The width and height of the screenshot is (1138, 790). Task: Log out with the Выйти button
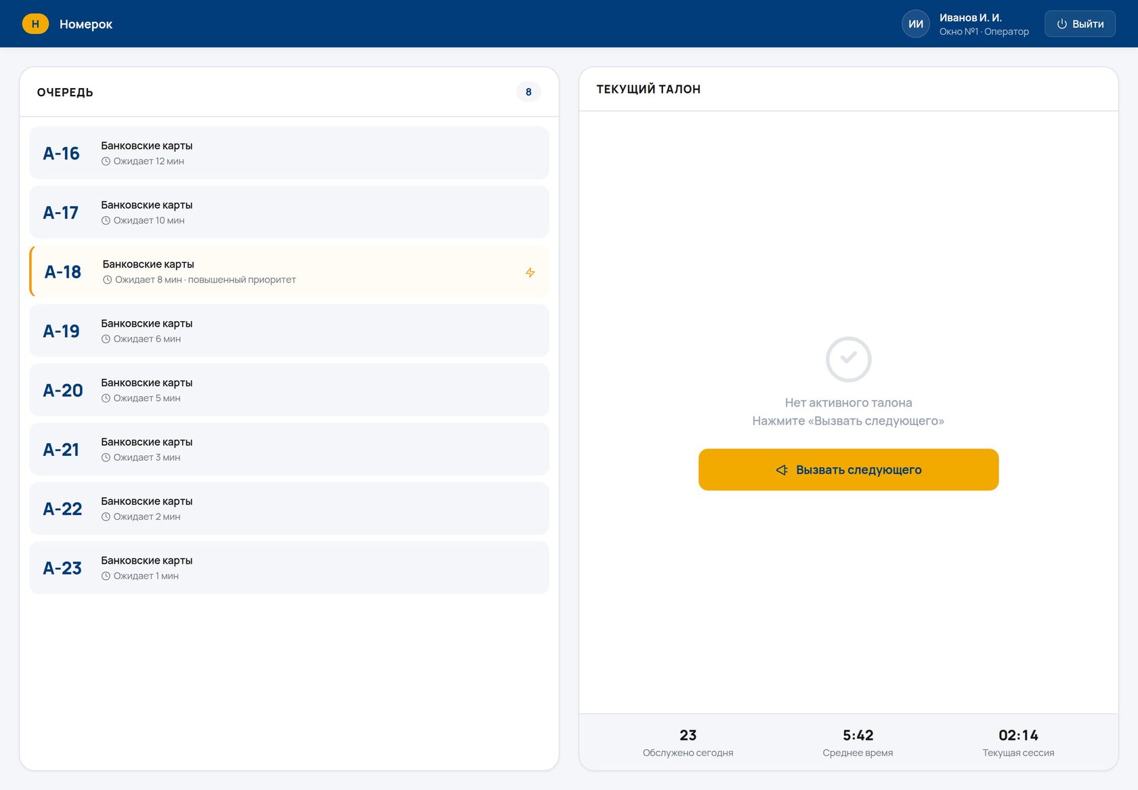click(1080, 24)
